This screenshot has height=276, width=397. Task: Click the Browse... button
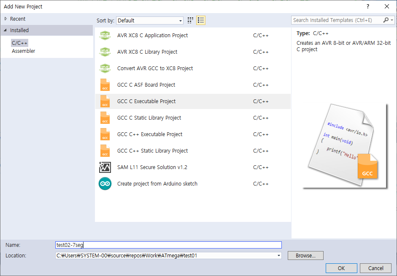[305, 255]
